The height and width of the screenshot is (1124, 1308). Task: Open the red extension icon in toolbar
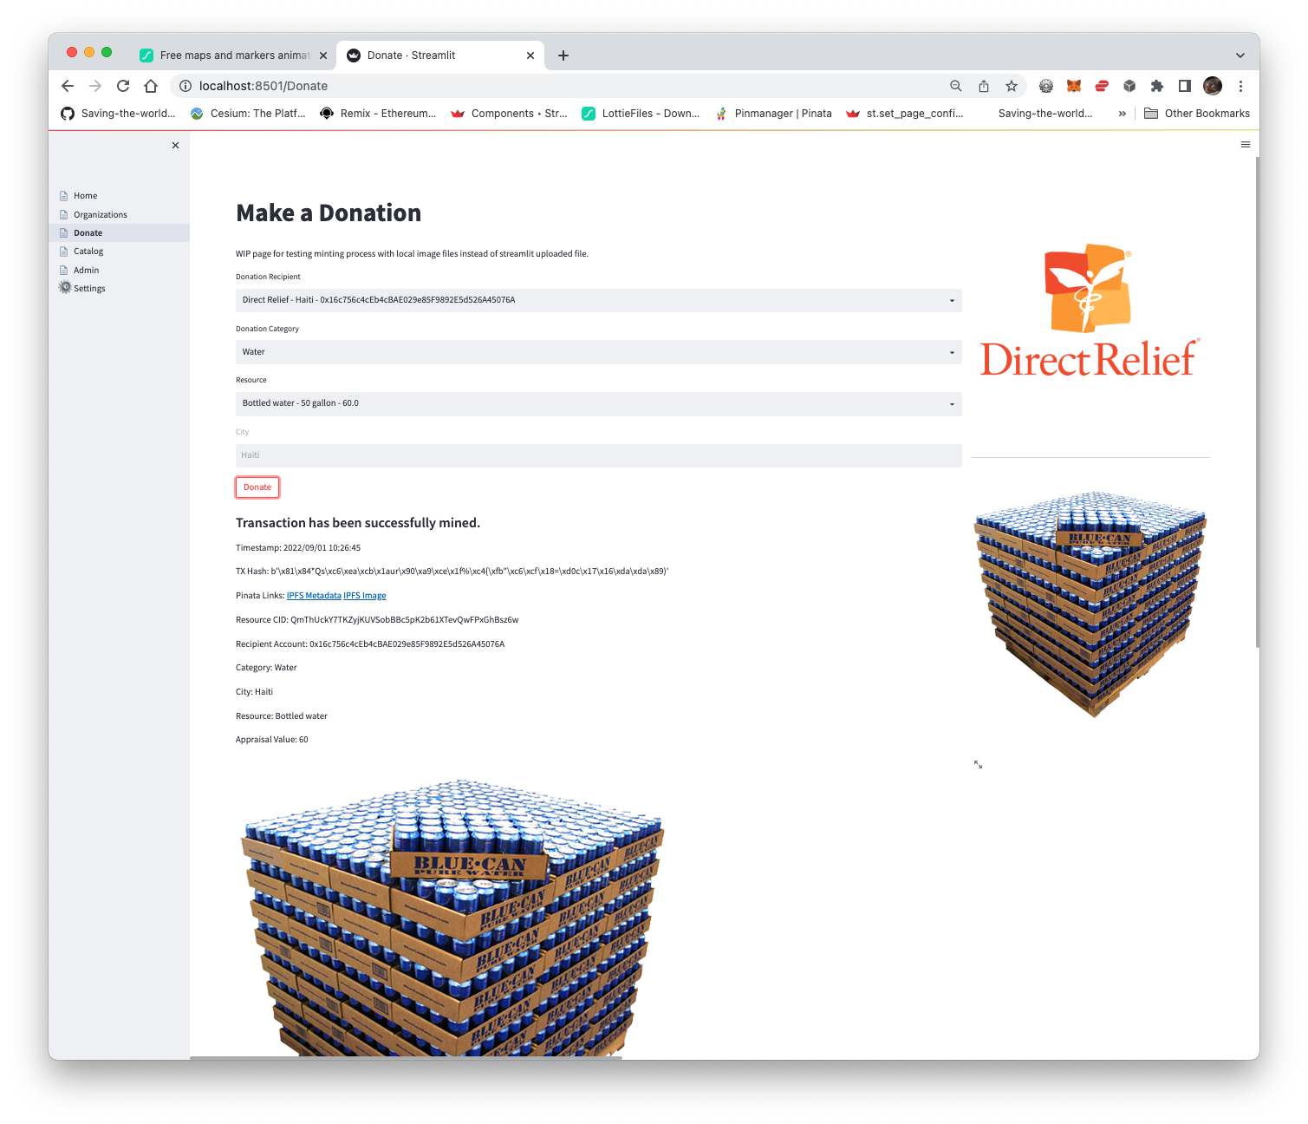1102,86
